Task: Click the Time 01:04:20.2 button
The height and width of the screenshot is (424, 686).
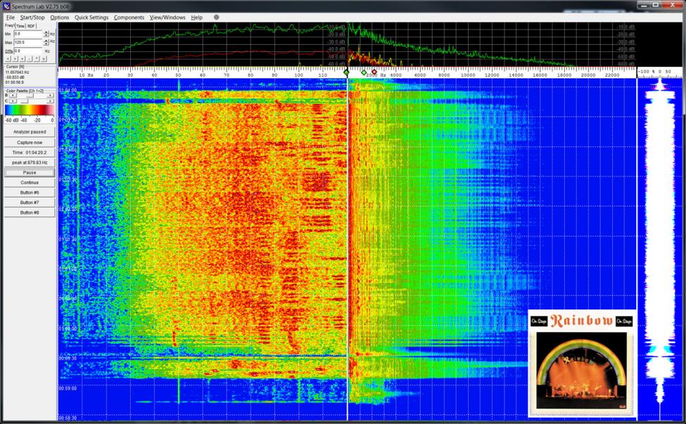Action: pyautogui.click(x=30, y=153)
